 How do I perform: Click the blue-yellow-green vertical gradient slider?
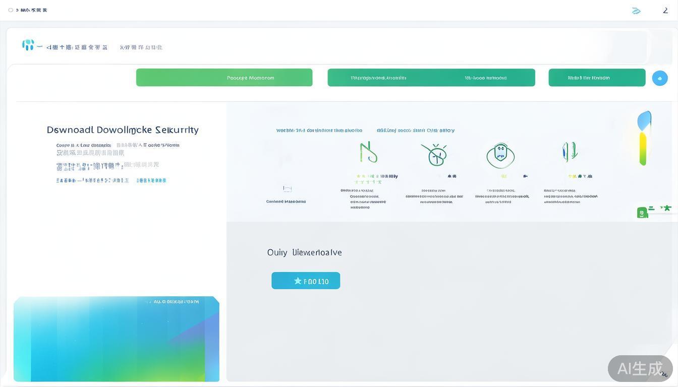click(x=644, y=139)
